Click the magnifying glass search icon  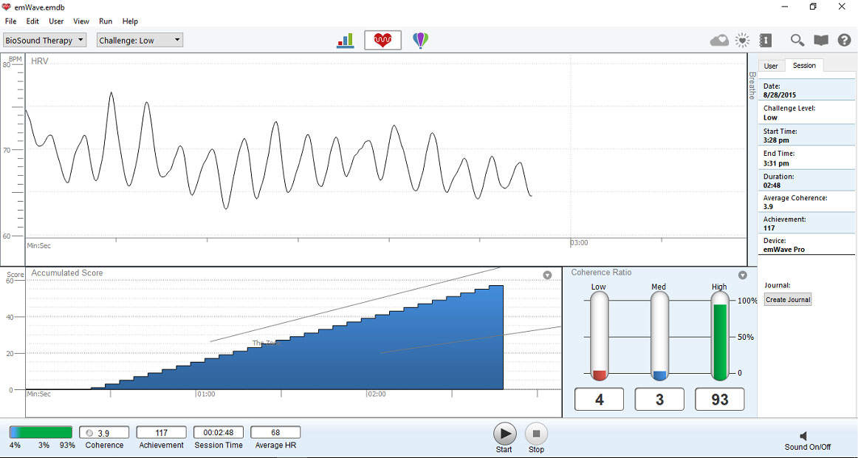click(x=797, y=41)
